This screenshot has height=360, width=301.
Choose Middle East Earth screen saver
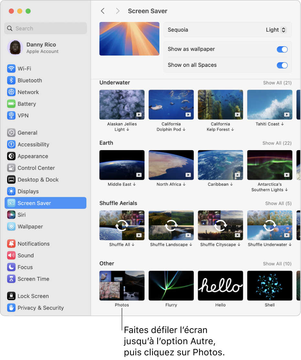click(122, 165)
